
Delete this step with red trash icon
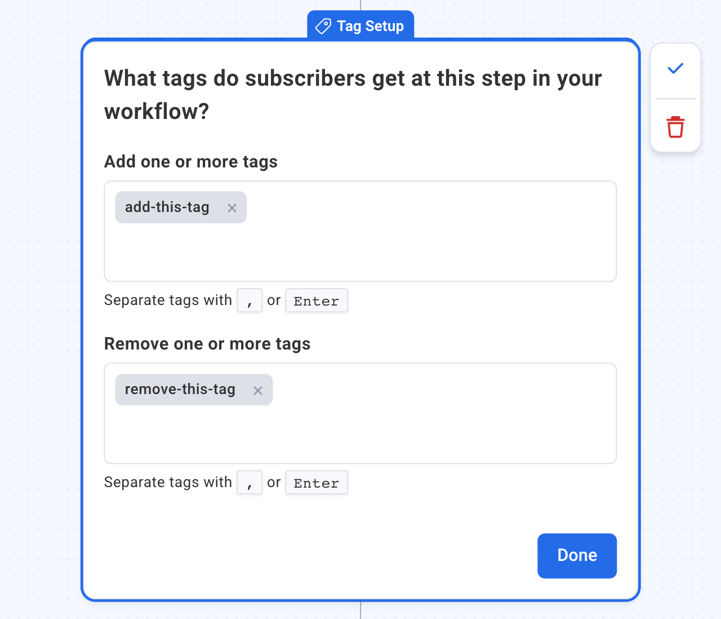coord(675,127)
